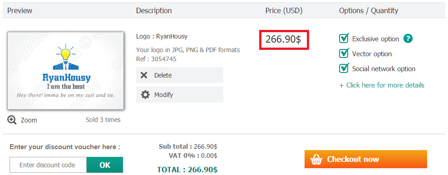Click Checkout now button
Screen dimensions: 448x175
[366, 159]
